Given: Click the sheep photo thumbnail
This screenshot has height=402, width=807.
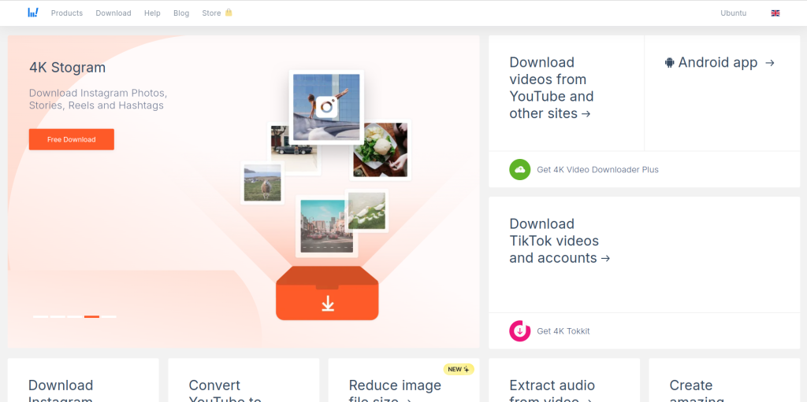Looking at the screenshot, I should 262,183.
